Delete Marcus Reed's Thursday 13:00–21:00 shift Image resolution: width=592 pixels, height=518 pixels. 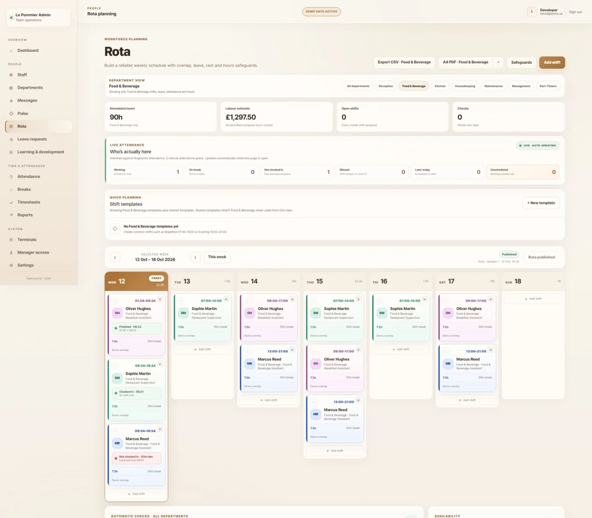coord(358,400)
